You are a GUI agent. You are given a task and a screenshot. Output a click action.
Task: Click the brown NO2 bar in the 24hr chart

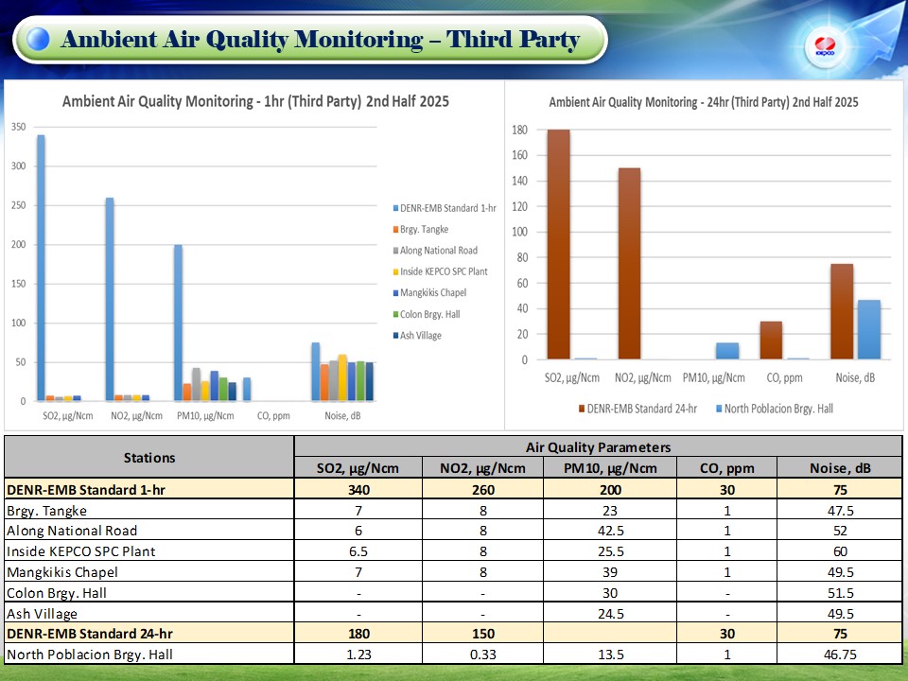coord(629,264)
